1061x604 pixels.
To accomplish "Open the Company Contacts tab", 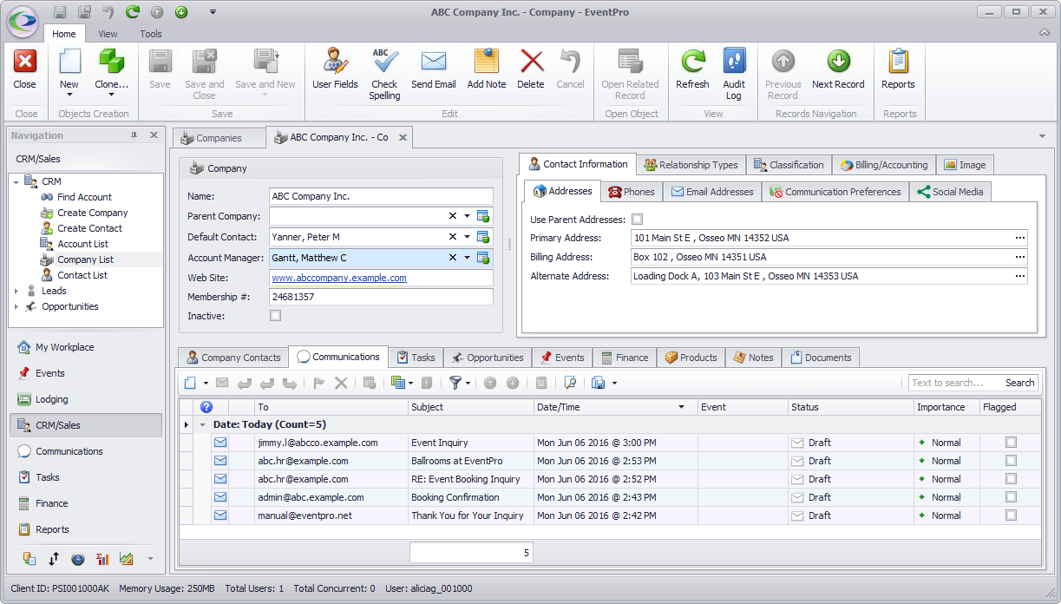I will (x=233, y=358).
